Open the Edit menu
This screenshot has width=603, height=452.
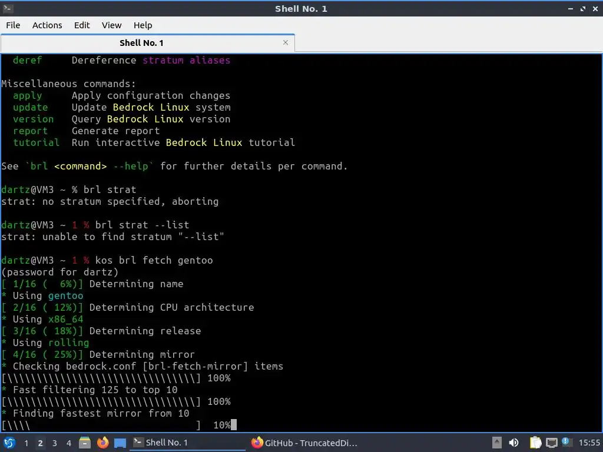pos(81,25)
